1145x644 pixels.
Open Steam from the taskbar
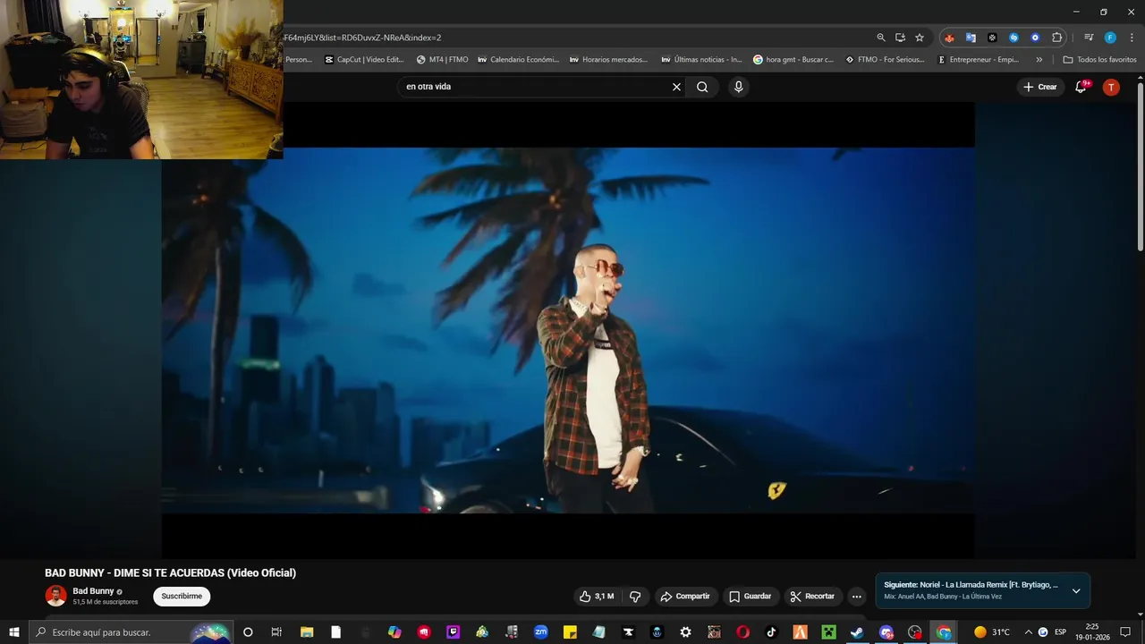click(x=857, y=632)
